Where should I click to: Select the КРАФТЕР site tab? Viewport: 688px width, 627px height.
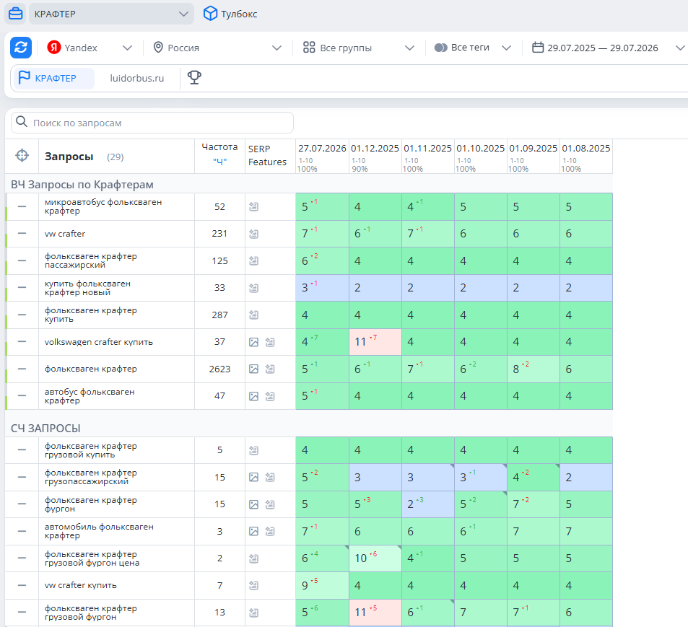point(54,78)
